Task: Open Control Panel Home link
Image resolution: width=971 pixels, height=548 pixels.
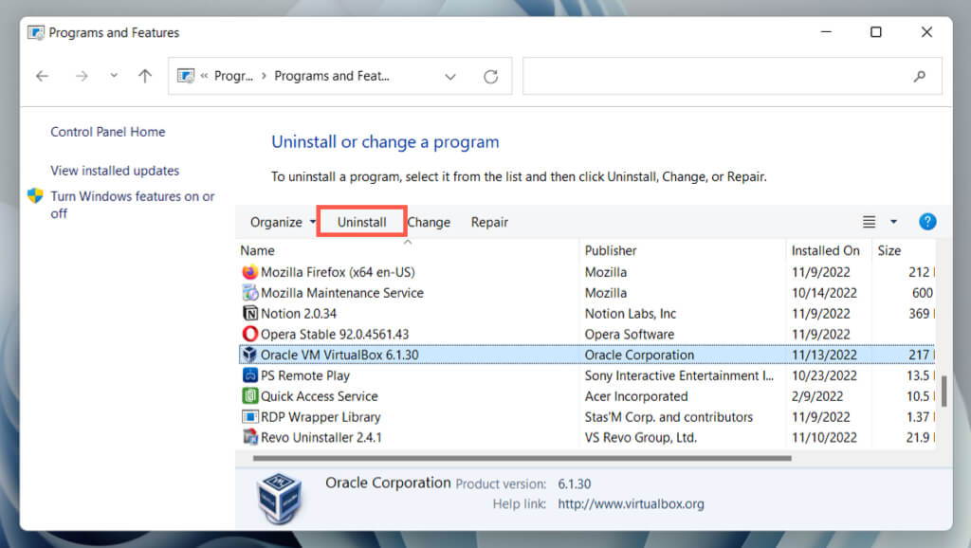Action: [108, 132]
